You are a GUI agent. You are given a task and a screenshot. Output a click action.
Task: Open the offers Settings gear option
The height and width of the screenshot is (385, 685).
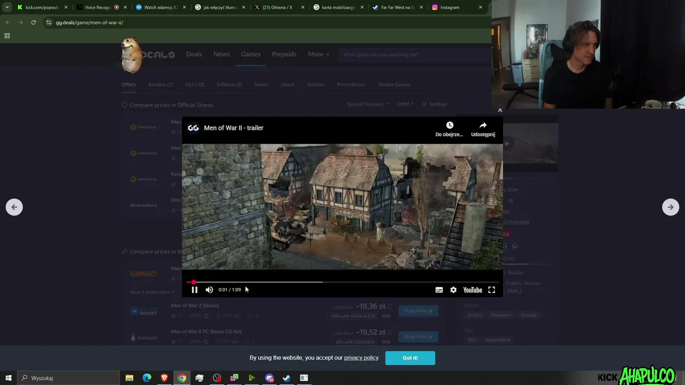click(x=435, y=104)
